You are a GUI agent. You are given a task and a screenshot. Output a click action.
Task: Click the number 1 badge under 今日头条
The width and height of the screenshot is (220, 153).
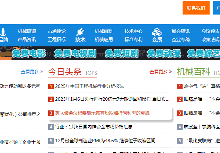tap(51, 86)
